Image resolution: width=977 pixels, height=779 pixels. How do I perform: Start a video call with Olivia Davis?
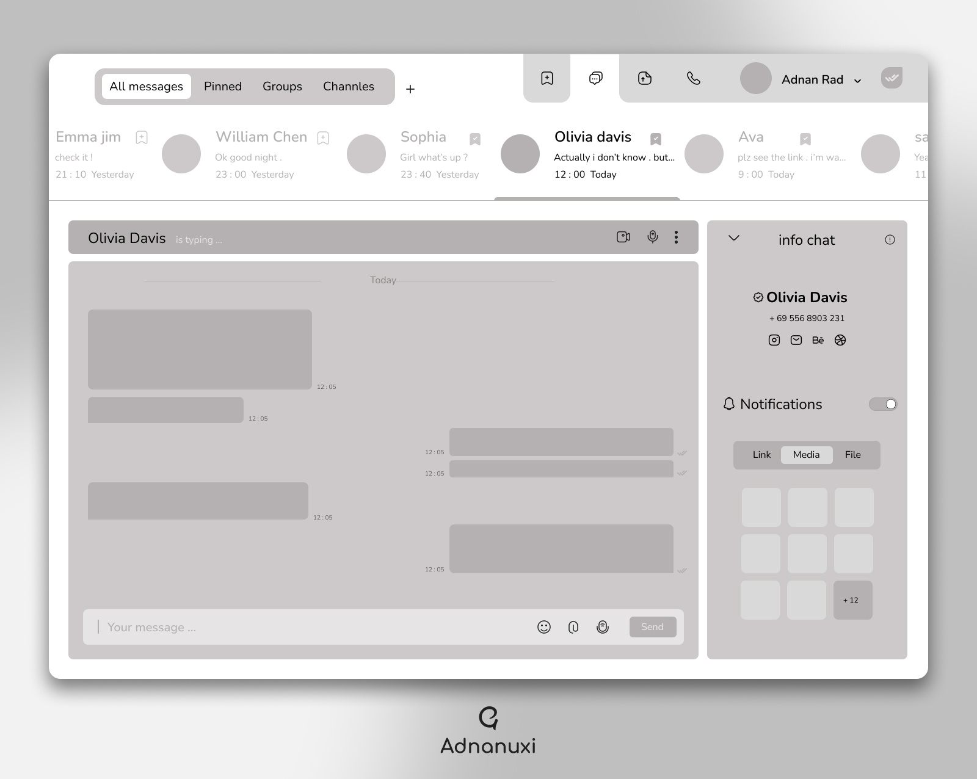click(x=623, y=237)
